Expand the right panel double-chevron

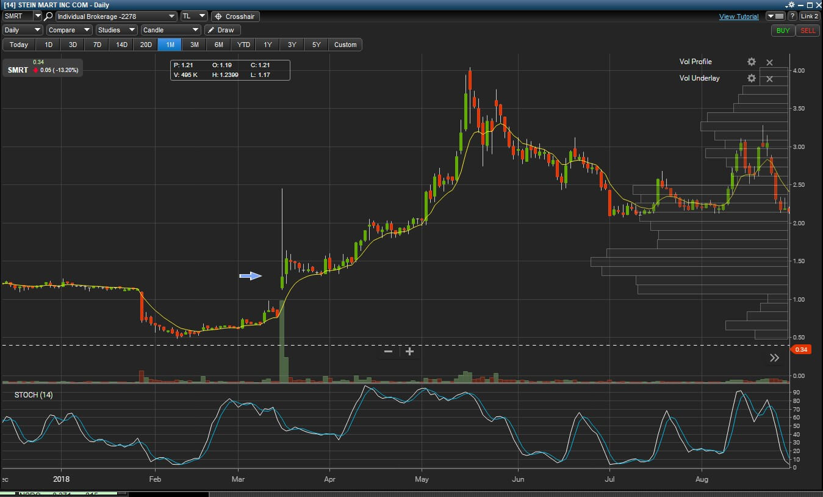point(775,358)
